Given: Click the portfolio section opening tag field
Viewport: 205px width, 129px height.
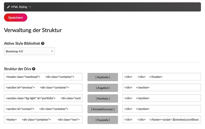Looking at the screenshot, I should click(x=43, y=98).
